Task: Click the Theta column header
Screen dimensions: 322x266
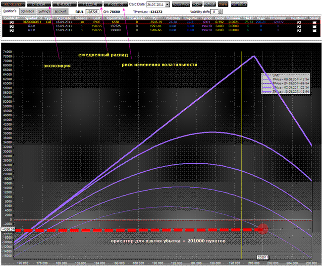Action: (248, 18)
